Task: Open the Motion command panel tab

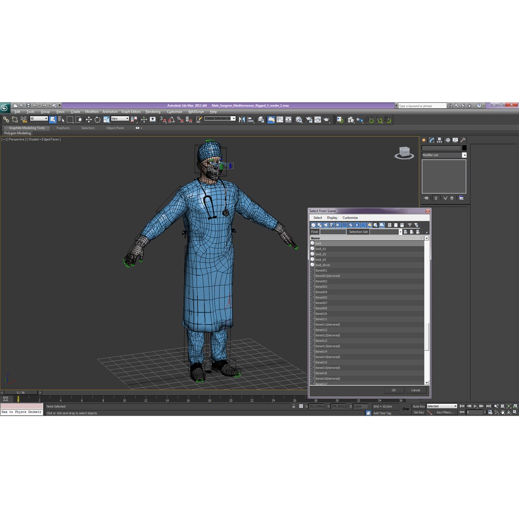Action: pos(447,140)
